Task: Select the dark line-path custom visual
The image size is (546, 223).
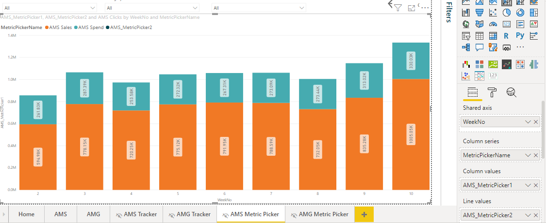Action: [x=507, y=64]
